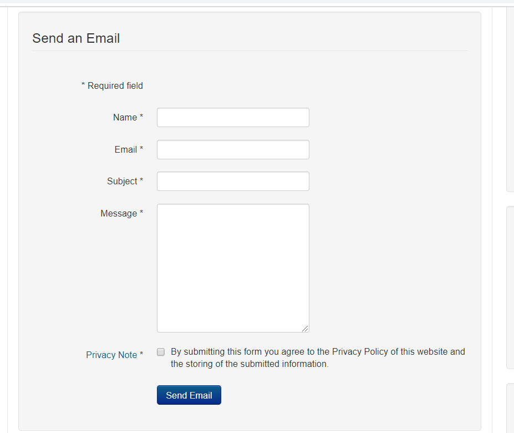Click the Email field label
This screenshot has width=514, height=433.
pyautogui.click(x=125, y=150)
